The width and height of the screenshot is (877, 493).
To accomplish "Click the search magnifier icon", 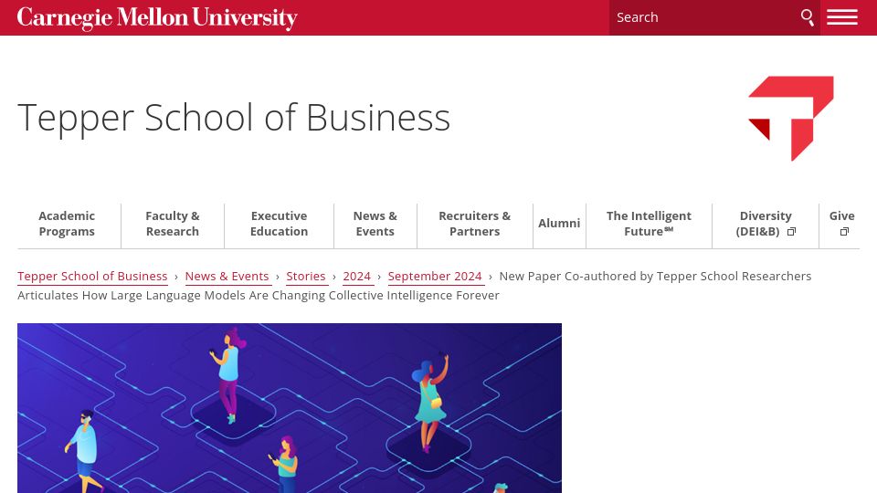I will pyautogui.click(x=807, y=17).
